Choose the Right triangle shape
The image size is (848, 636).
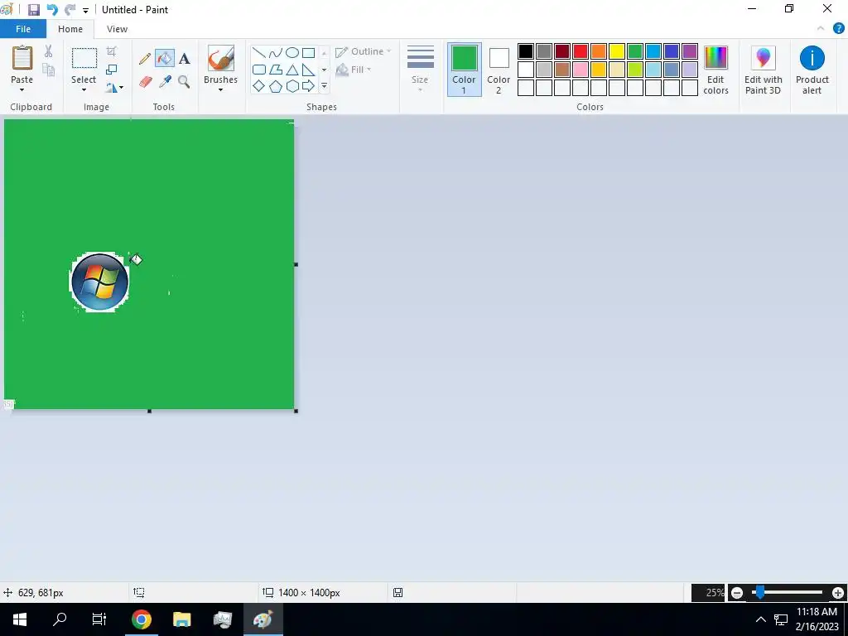(x=308, y=70)
